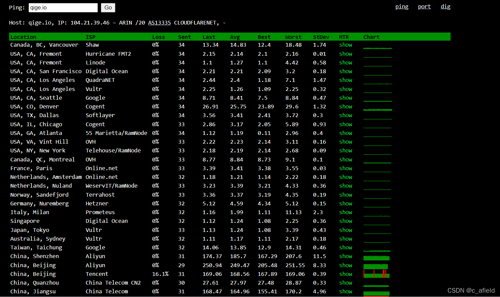Click the Shenzhen Aliyun latency chart
Image resolution: width=500 pixels, height=297 pixels.
(x=377, y=258)
